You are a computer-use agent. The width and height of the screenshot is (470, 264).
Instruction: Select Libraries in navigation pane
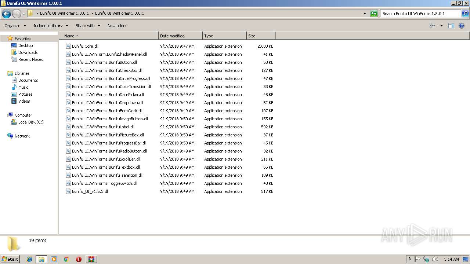[x=22, y=73]
